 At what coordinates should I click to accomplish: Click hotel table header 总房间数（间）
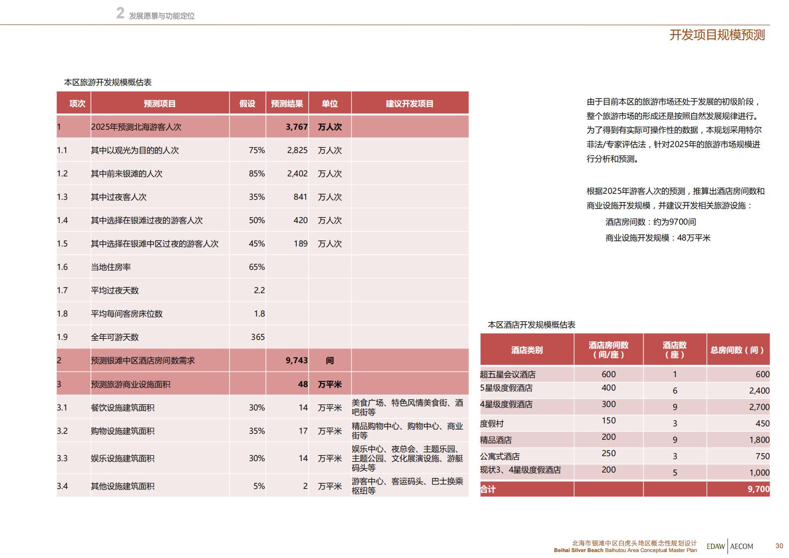pos(738,350)
